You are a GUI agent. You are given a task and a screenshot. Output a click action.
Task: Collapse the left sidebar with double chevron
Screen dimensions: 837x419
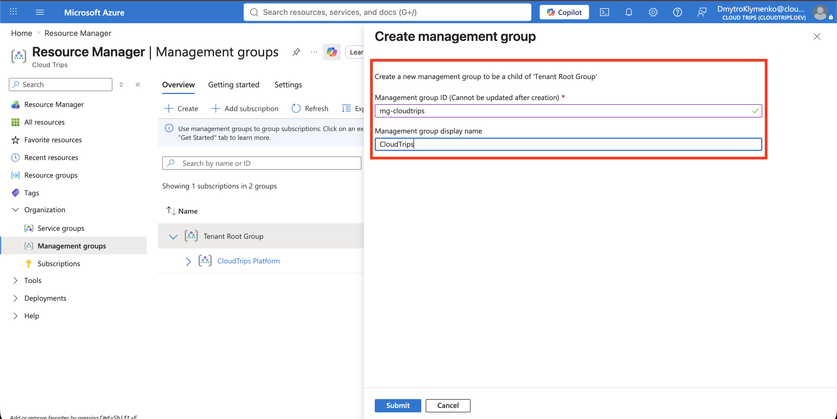(138, 85)
